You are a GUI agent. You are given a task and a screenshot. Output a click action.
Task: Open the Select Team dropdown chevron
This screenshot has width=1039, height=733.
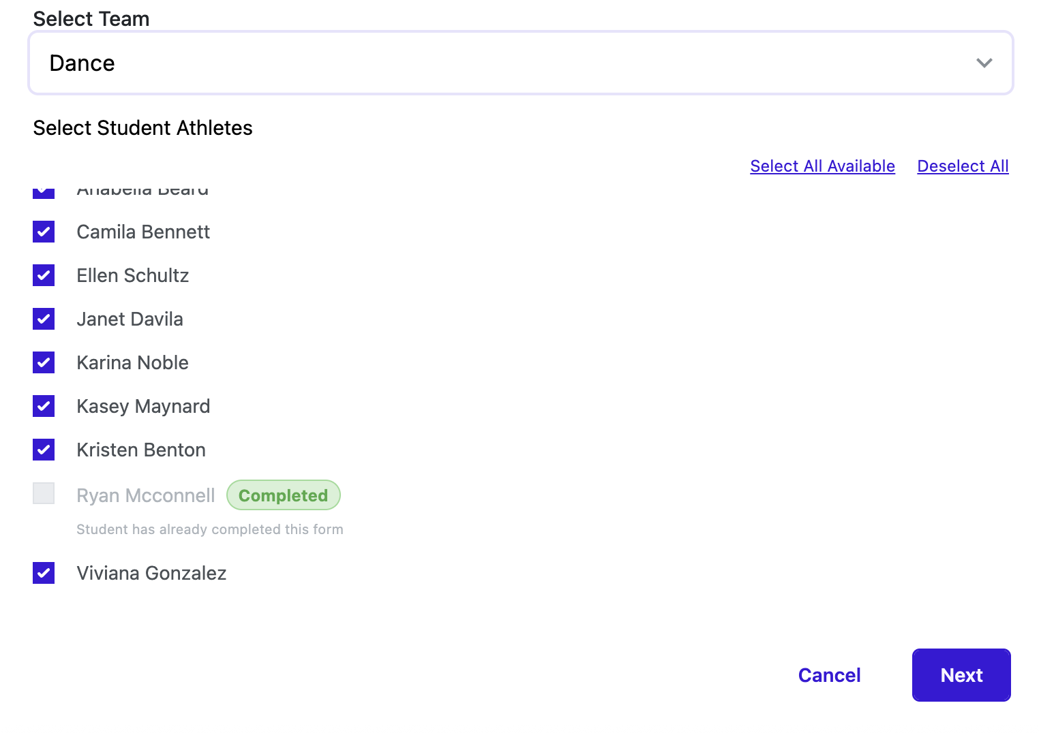[984, 63]
